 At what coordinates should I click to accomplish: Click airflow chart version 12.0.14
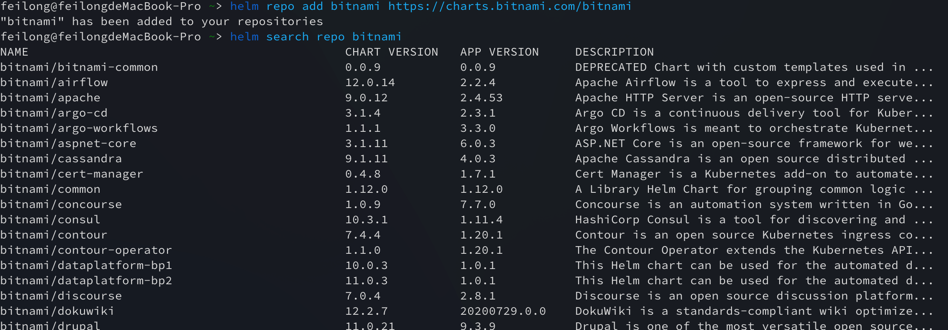[370, 82]
